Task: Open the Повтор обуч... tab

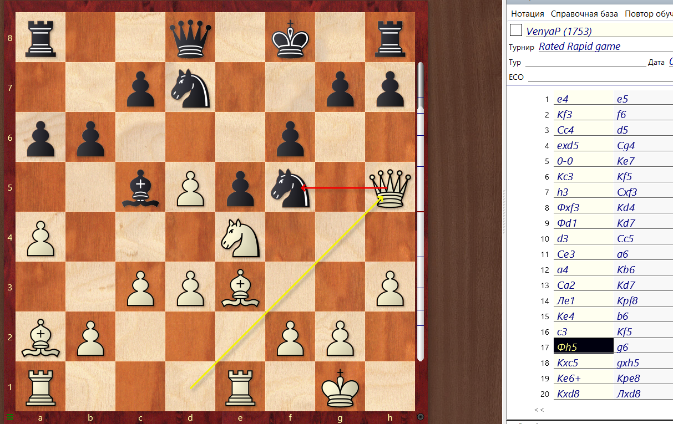Action: [648, 14]
